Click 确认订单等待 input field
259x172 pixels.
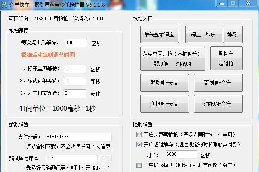pos(75,81)
